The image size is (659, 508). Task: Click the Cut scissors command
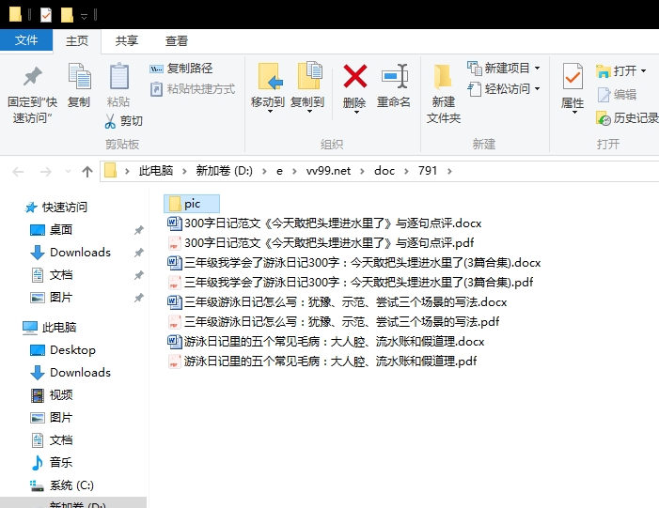click(123, 121)
